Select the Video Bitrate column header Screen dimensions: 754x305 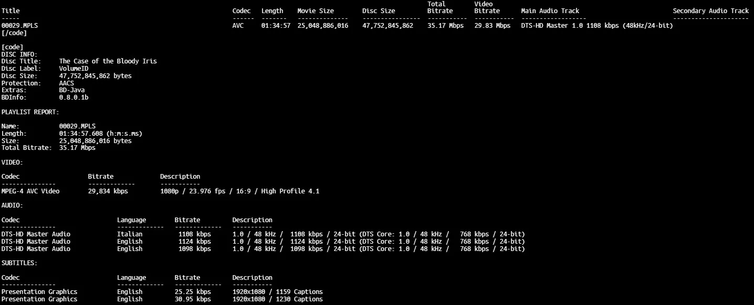[487, 7]
